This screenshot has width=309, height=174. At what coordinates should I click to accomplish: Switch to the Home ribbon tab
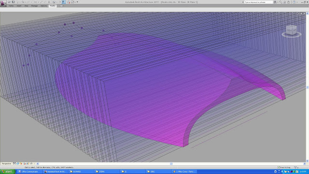click(x=11, y=6)
